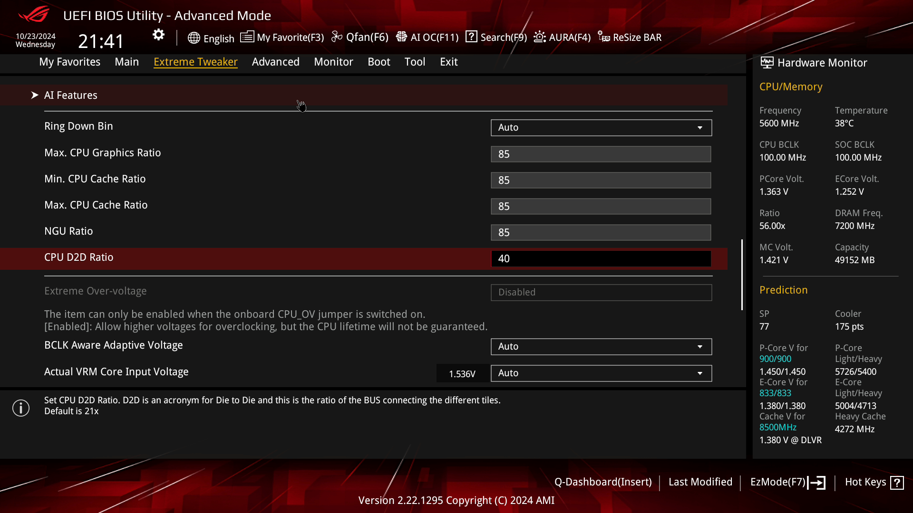Open AURA lighting control panel
This screenshot has height=513, width=913.
[x=562, y=37]
